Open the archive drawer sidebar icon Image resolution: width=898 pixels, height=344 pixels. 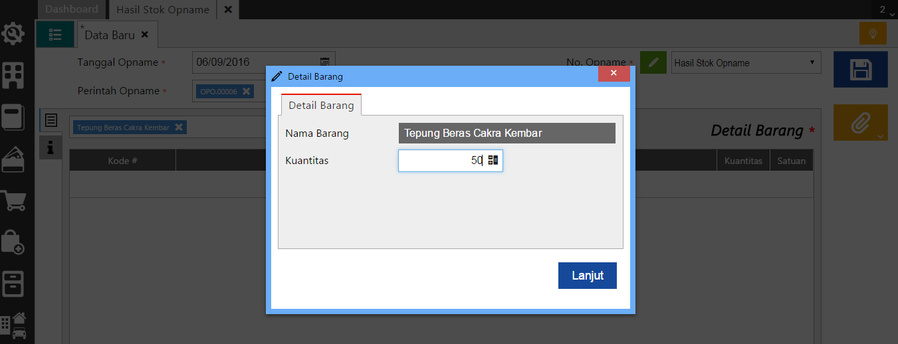14,284
